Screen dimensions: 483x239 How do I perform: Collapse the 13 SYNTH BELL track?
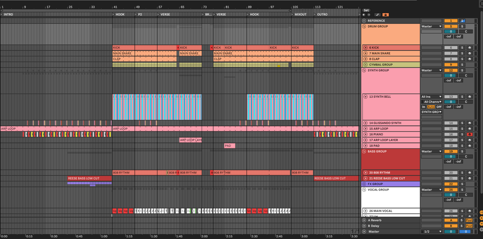tap(365, 97)
